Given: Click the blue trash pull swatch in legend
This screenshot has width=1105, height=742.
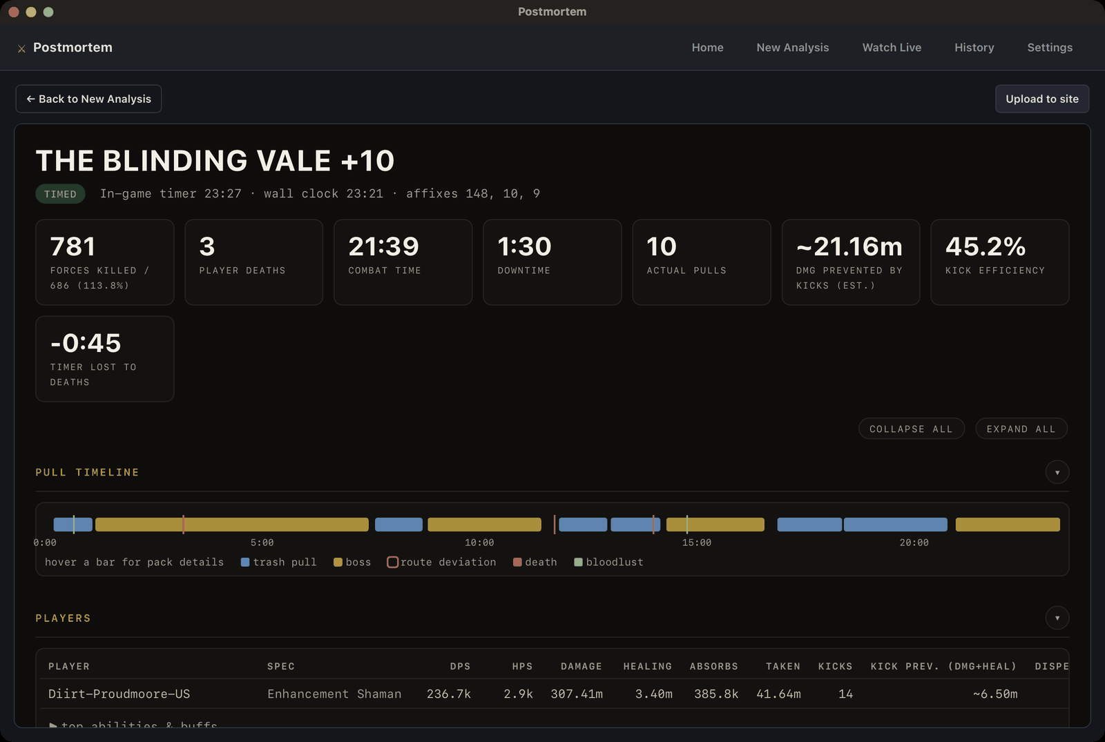Looking at the screenshot, I should [245, 563].
